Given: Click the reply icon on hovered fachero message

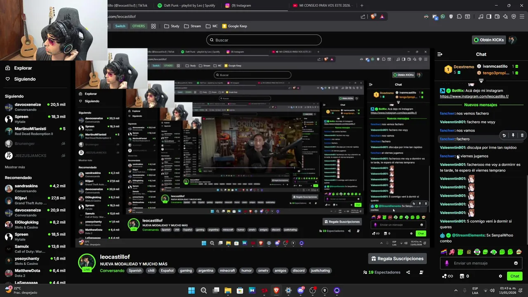Looking at the screenshot, I should 504,135.
